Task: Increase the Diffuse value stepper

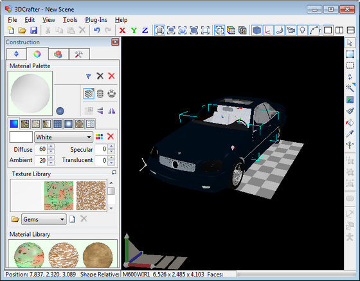Action: tap(51, 147)
